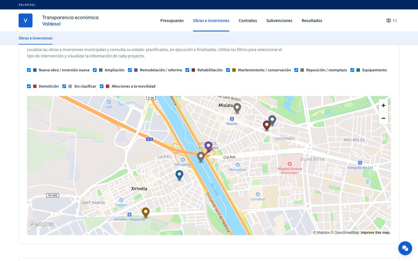Uncheck Reposición / reemplazo filter
This screenshot has width=418, height=261.
pyautogui.click(x=296, y=70)
